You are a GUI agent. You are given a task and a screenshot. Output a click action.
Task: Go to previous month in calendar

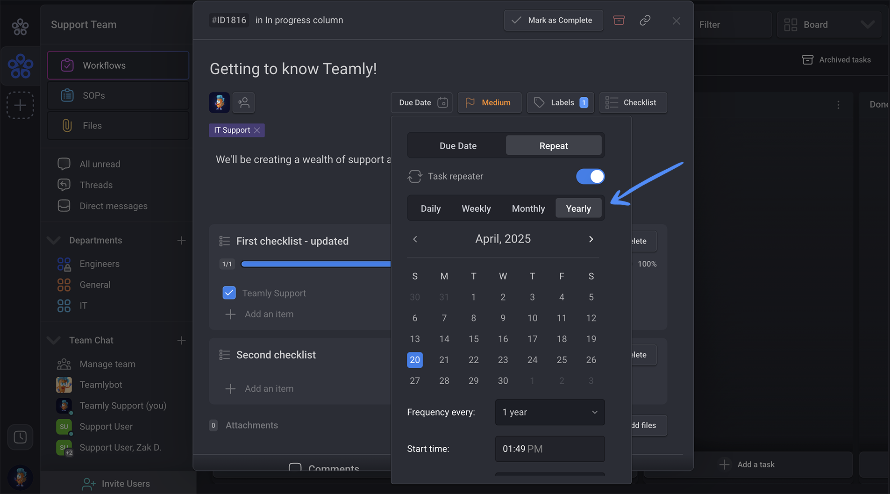(415, 239)
